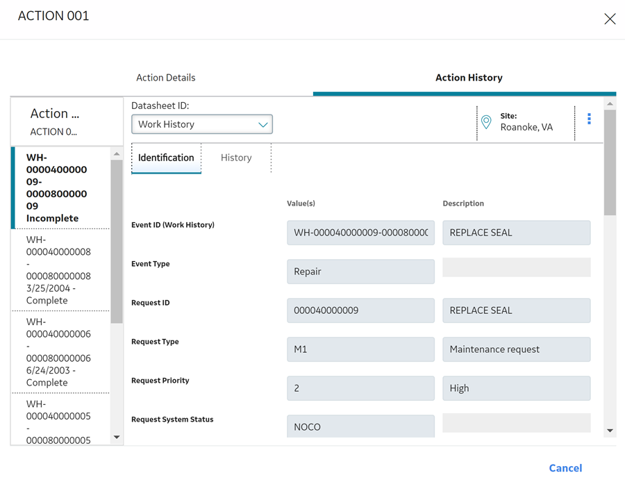
Task: Select the WH-000040000005 record
Action: 60,419
